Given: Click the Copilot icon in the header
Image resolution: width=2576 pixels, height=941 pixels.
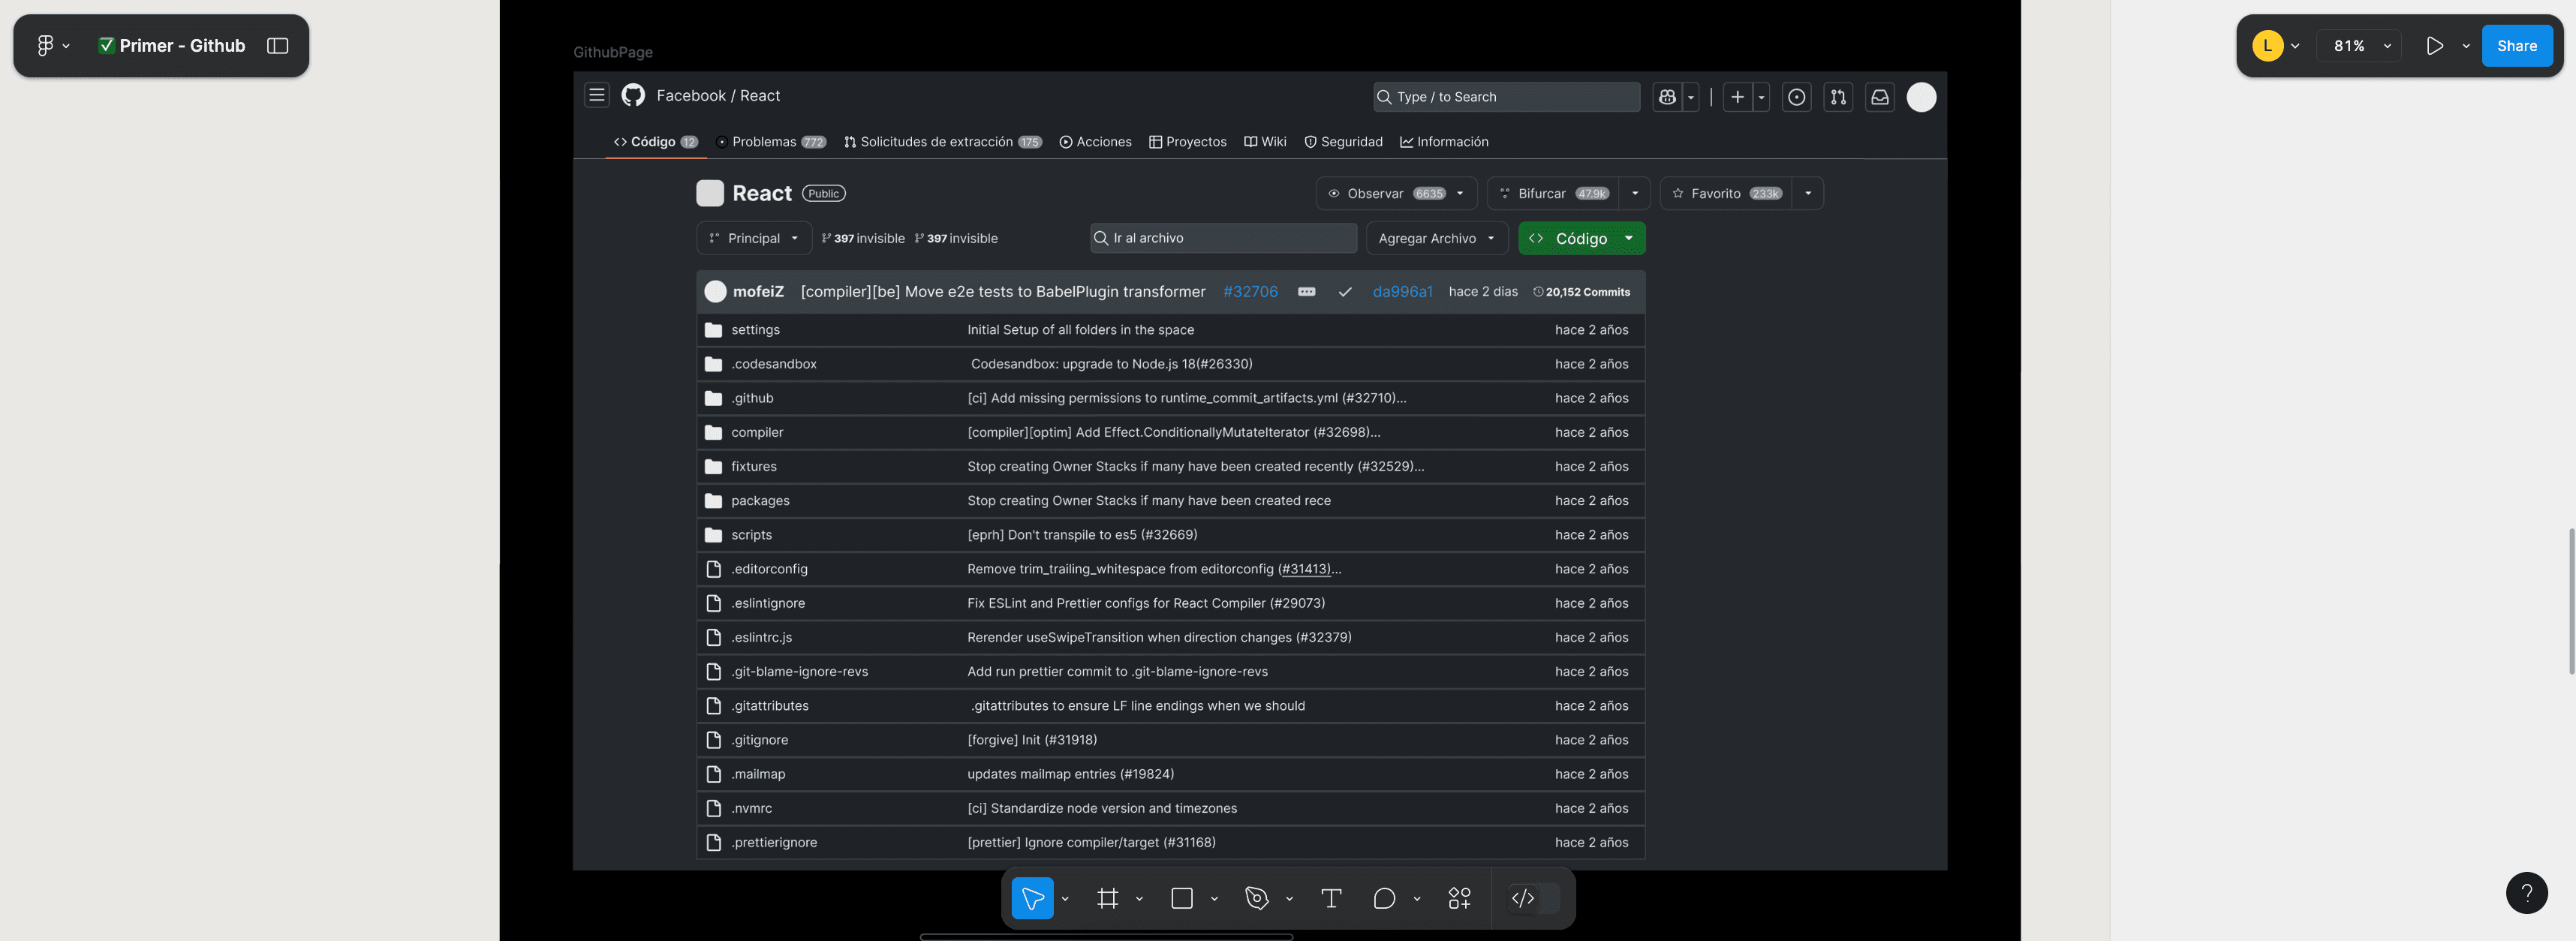Looking at the screenshot, I should (1667, 97).
